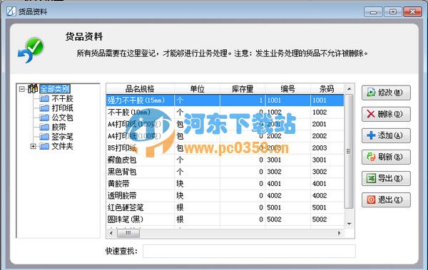Select the 红色硬签笔 row
The width and height of the screenshot is (428, 270).
[225, 207]
